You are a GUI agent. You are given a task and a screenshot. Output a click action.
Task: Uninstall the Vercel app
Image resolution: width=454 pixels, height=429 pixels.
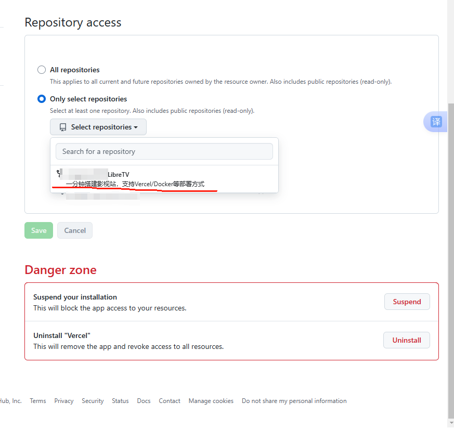[x=407, y=340]
